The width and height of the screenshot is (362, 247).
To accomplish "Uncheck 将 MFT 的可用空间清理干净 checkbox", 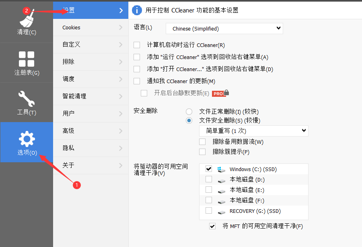I will click(212, 226).
